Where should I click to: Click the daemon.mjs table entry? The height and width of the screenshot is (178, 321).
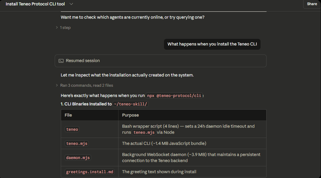point(78,157)
